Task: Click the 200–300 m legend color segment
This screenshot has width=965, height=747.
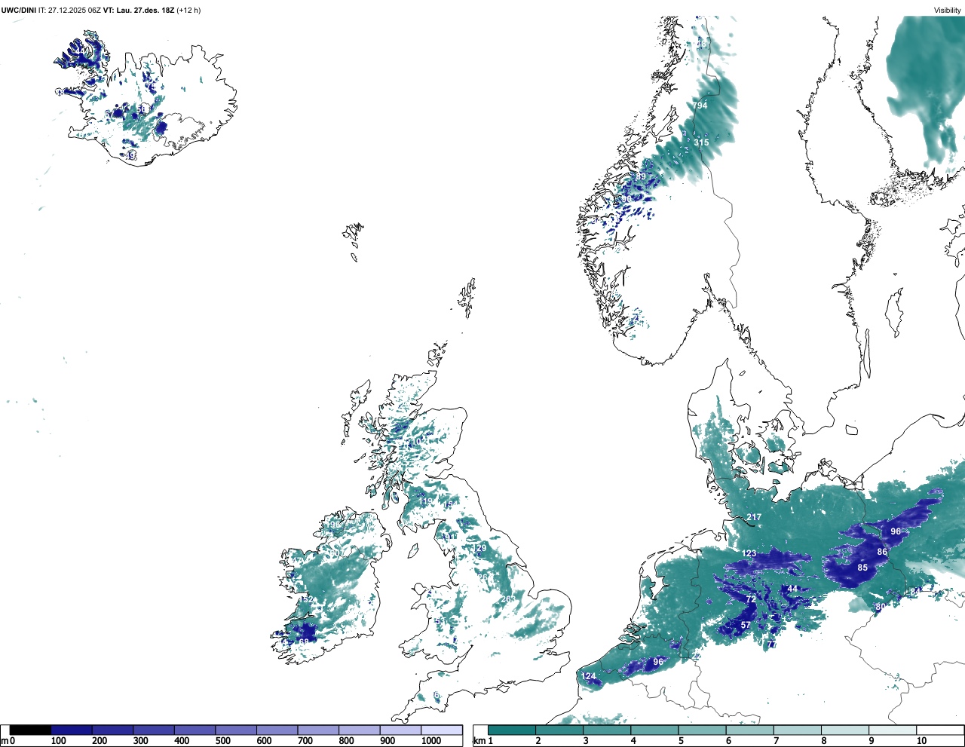Action: point(112,730)
